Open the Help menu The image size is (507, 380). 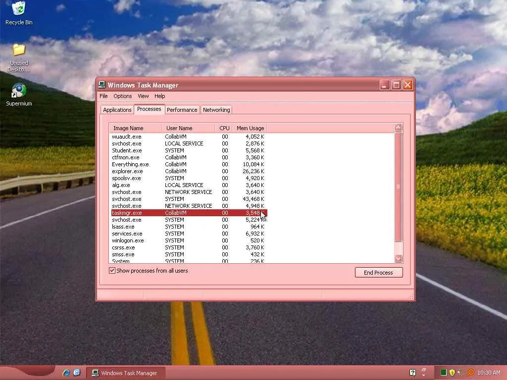click(160, 96)
